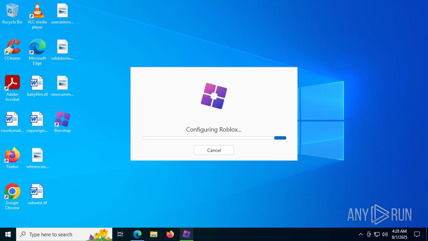Select the babyfilm.rtf document icon
Screen dimensions: 428x241
[37, 86]
